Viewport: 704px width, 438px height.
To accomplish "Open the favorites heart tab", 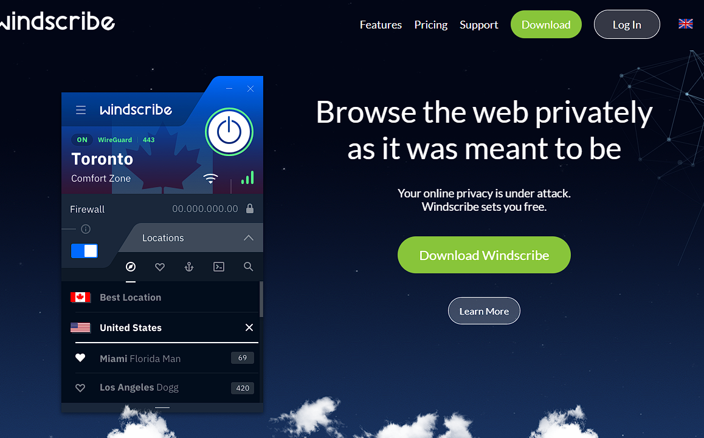I will coord(160,267).
